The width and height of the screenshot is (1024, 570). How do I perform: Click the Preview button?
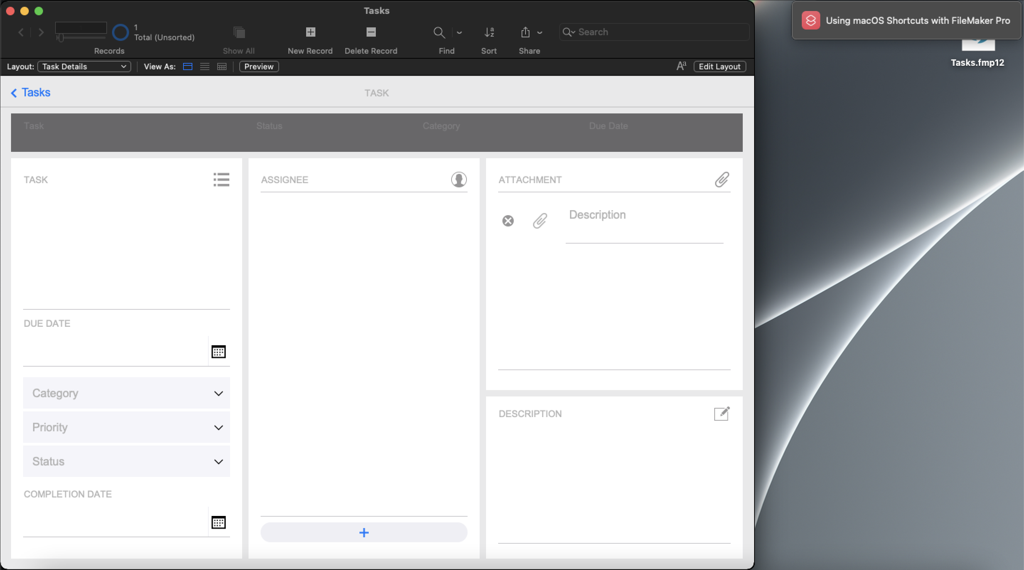tap(258, 66)
